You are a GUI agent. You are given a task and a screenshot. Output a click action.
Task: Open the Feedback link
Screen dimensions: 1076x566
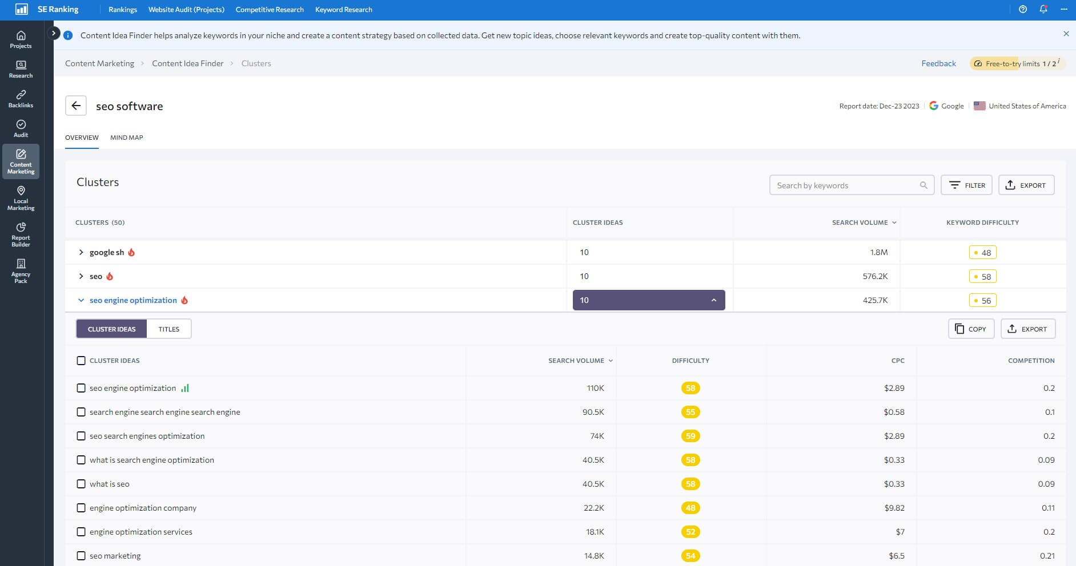pyautogui.click(x=938, y=63)
